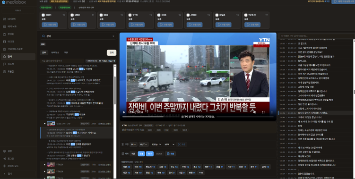Select the TXT subtitle format

150,154
